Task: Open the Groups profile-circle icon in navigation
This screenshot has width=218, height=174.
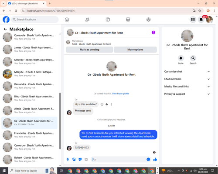Action: click(148, 20)
